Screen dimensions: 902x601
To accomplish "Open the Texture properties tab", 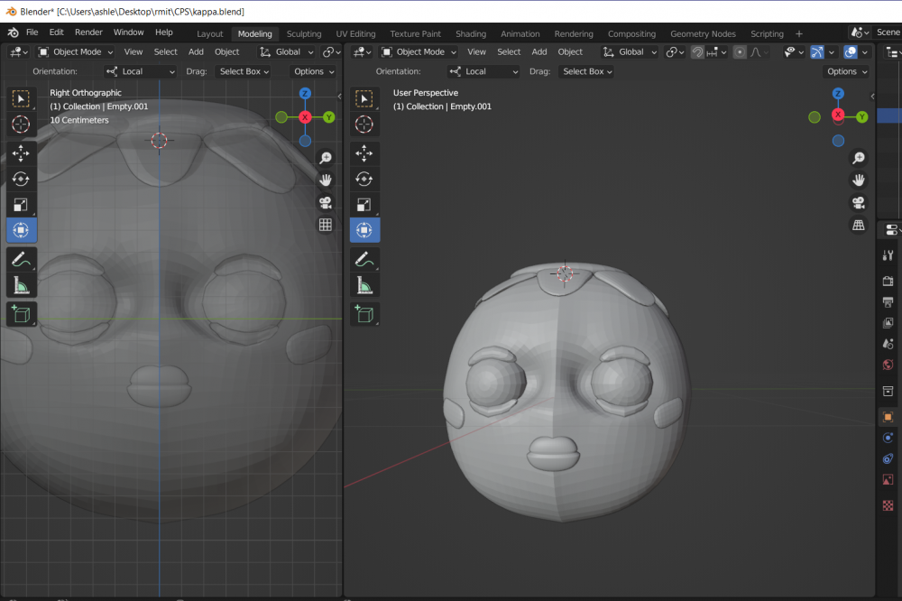I will (888, 505).
